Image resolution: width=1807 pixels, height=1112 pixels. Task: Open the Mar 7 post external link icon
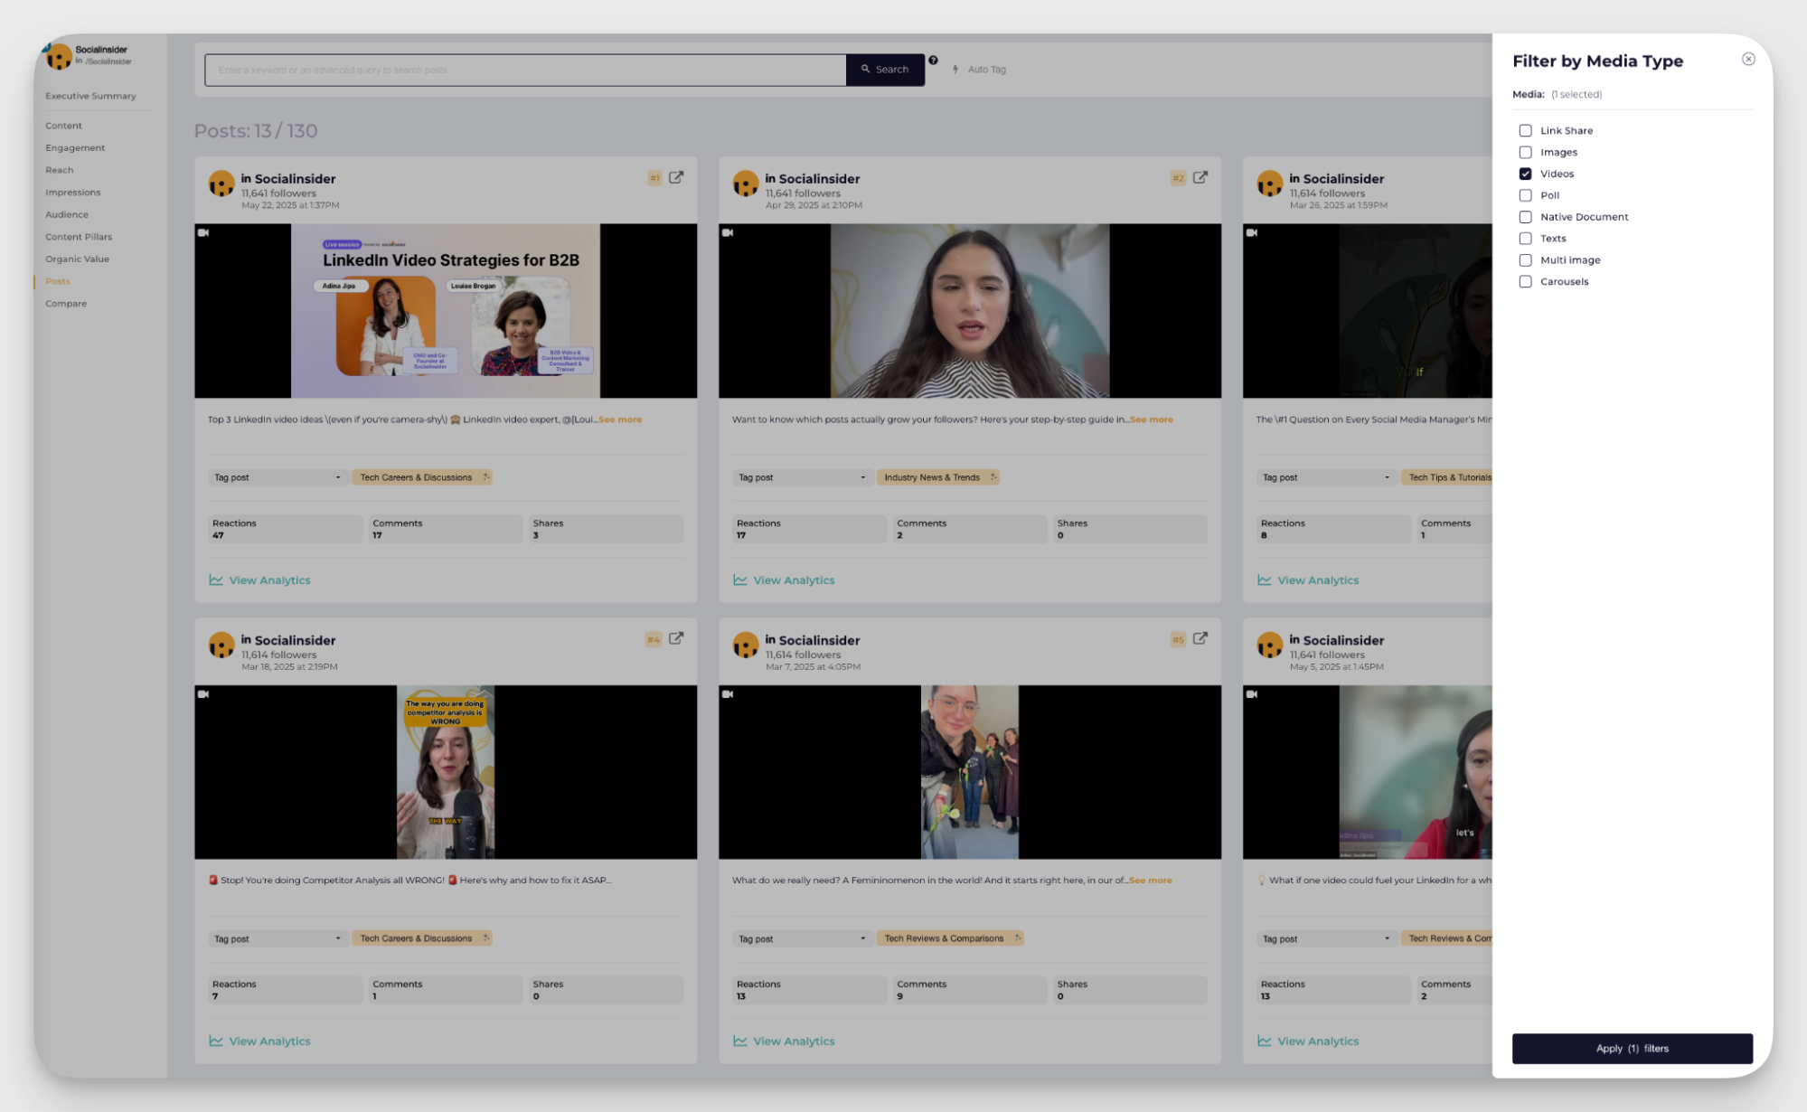[x=1200, y=638]
